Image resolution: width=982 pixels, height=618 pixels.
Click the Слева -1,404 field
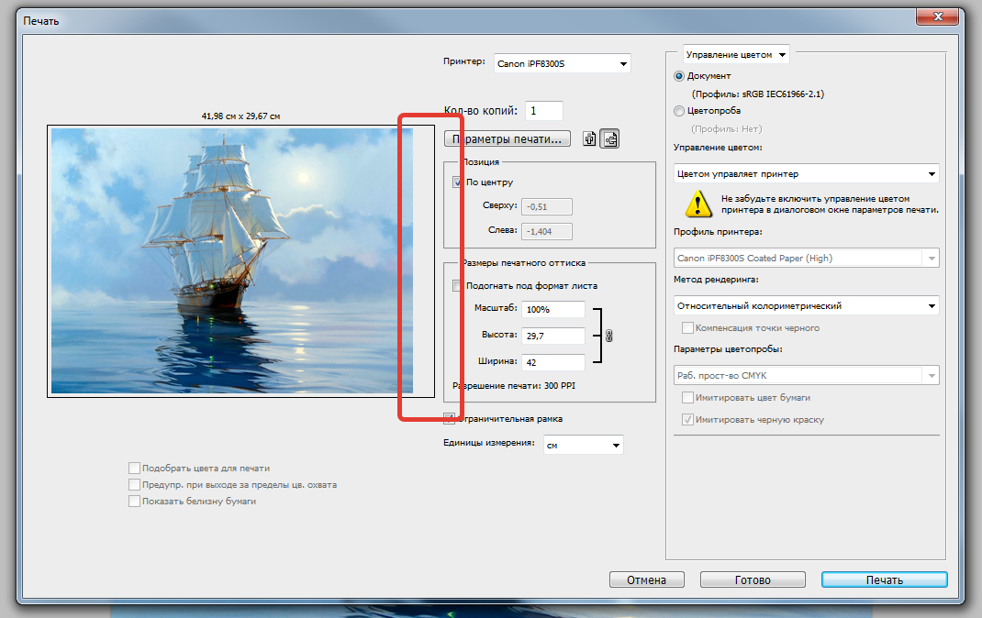[x=547, y=231]
